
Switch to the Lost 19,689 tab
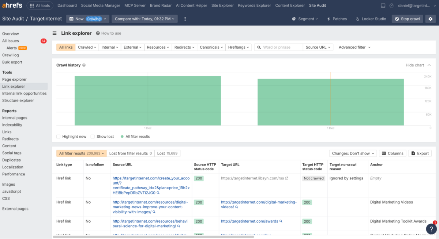pos(168,153)
